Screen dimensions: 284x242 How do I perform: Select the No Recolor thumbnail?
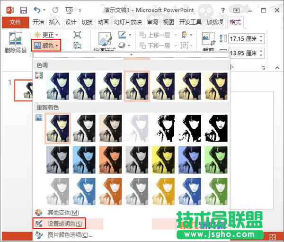58,128
